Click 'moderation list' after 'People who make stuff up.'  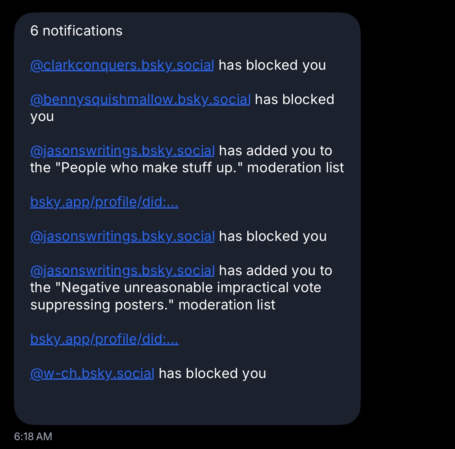tap(295, 168)
